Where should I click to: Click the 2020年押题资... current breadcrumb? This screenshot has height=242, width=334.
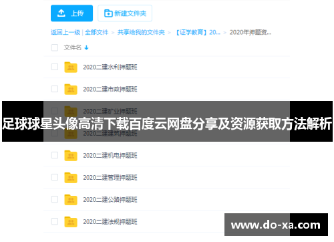(x=251, y=32)
